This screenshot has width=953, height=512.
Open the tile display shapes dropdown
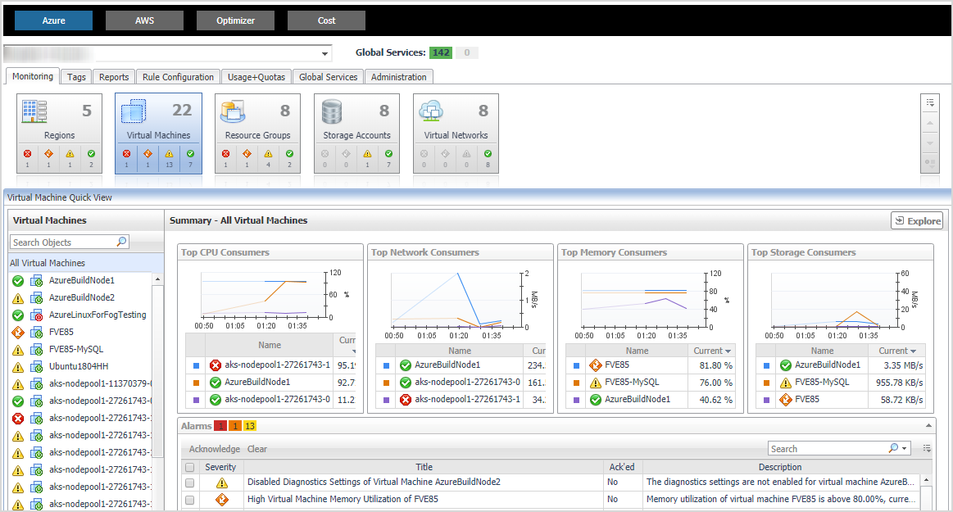930,163
